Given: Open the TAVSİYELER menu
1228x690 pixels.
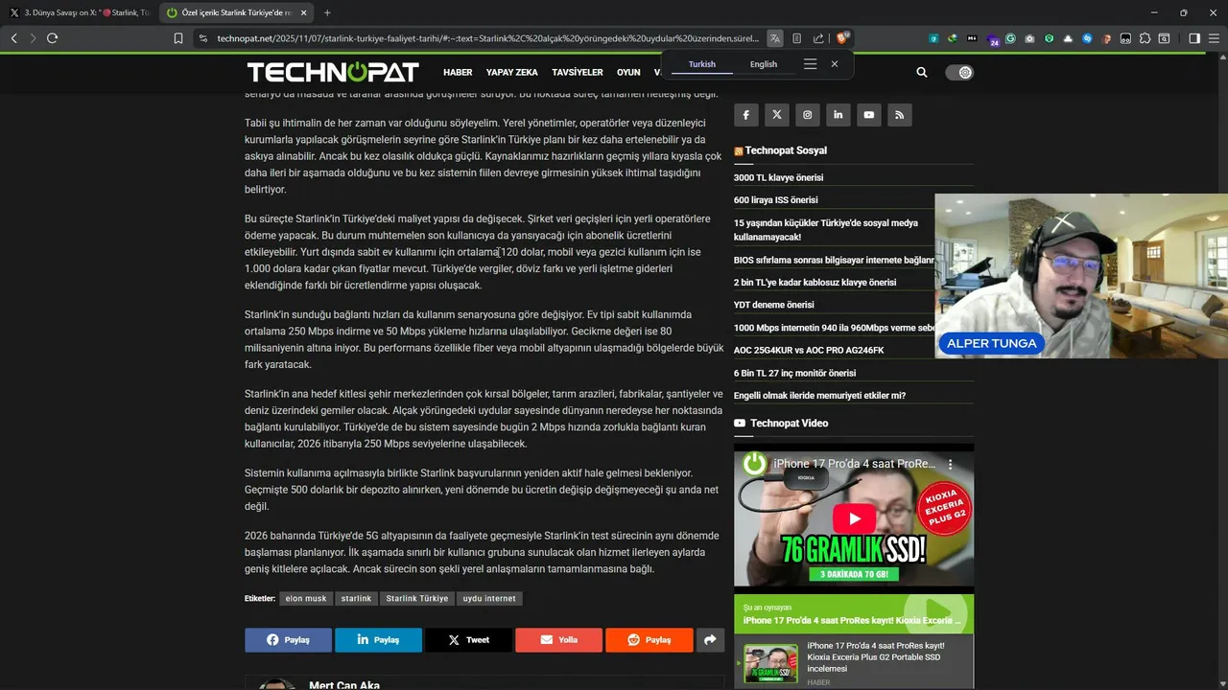Looking at the screenshot, I should tap(578, 73).
